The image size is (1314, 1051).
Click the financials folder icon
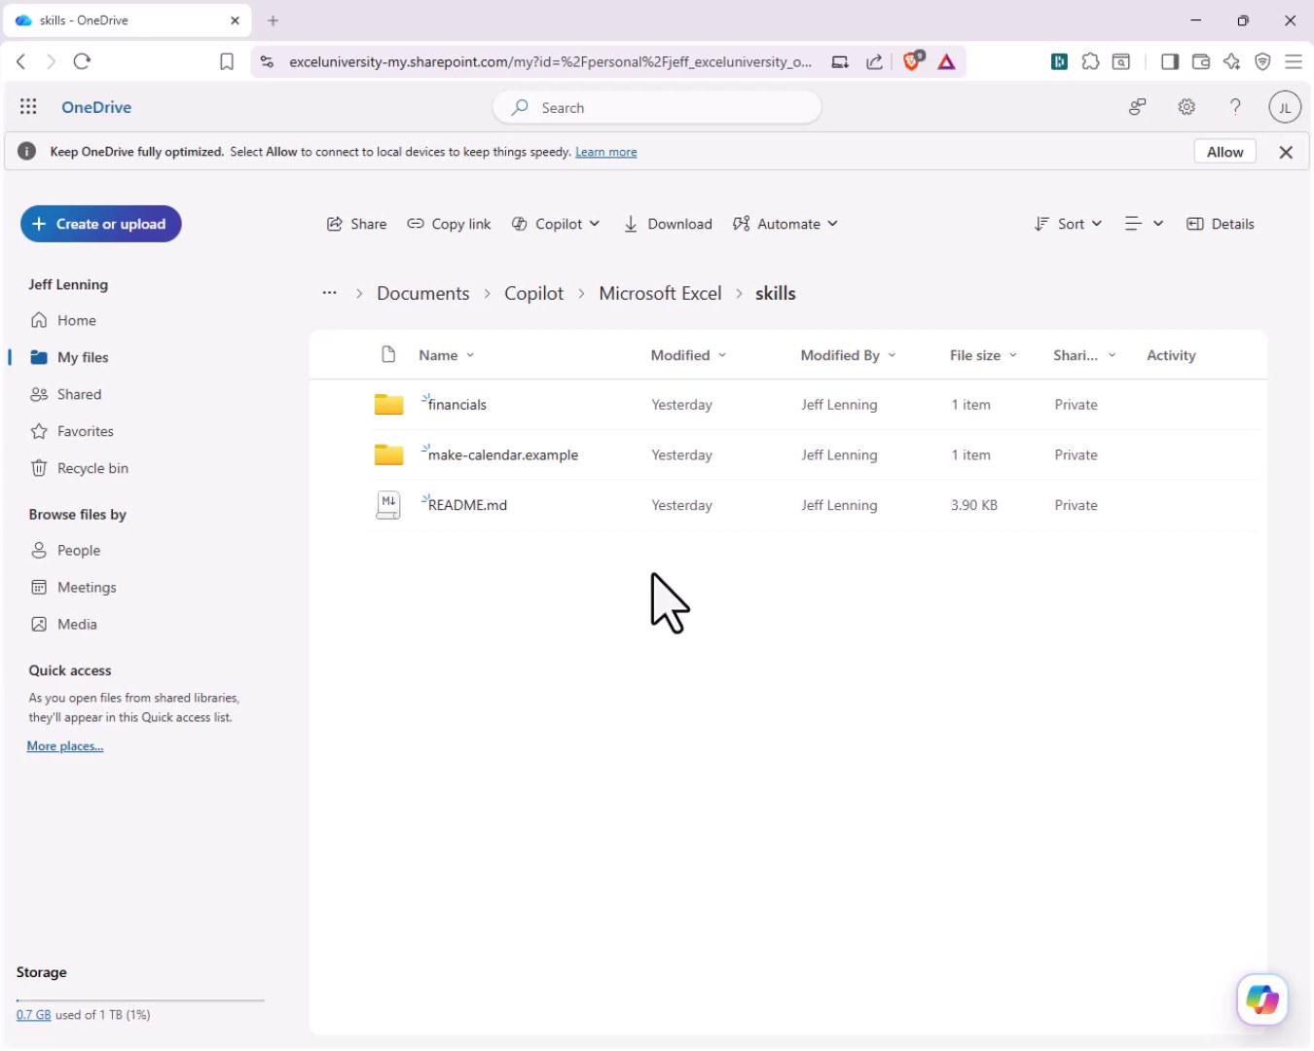click(x=388, y=404)
